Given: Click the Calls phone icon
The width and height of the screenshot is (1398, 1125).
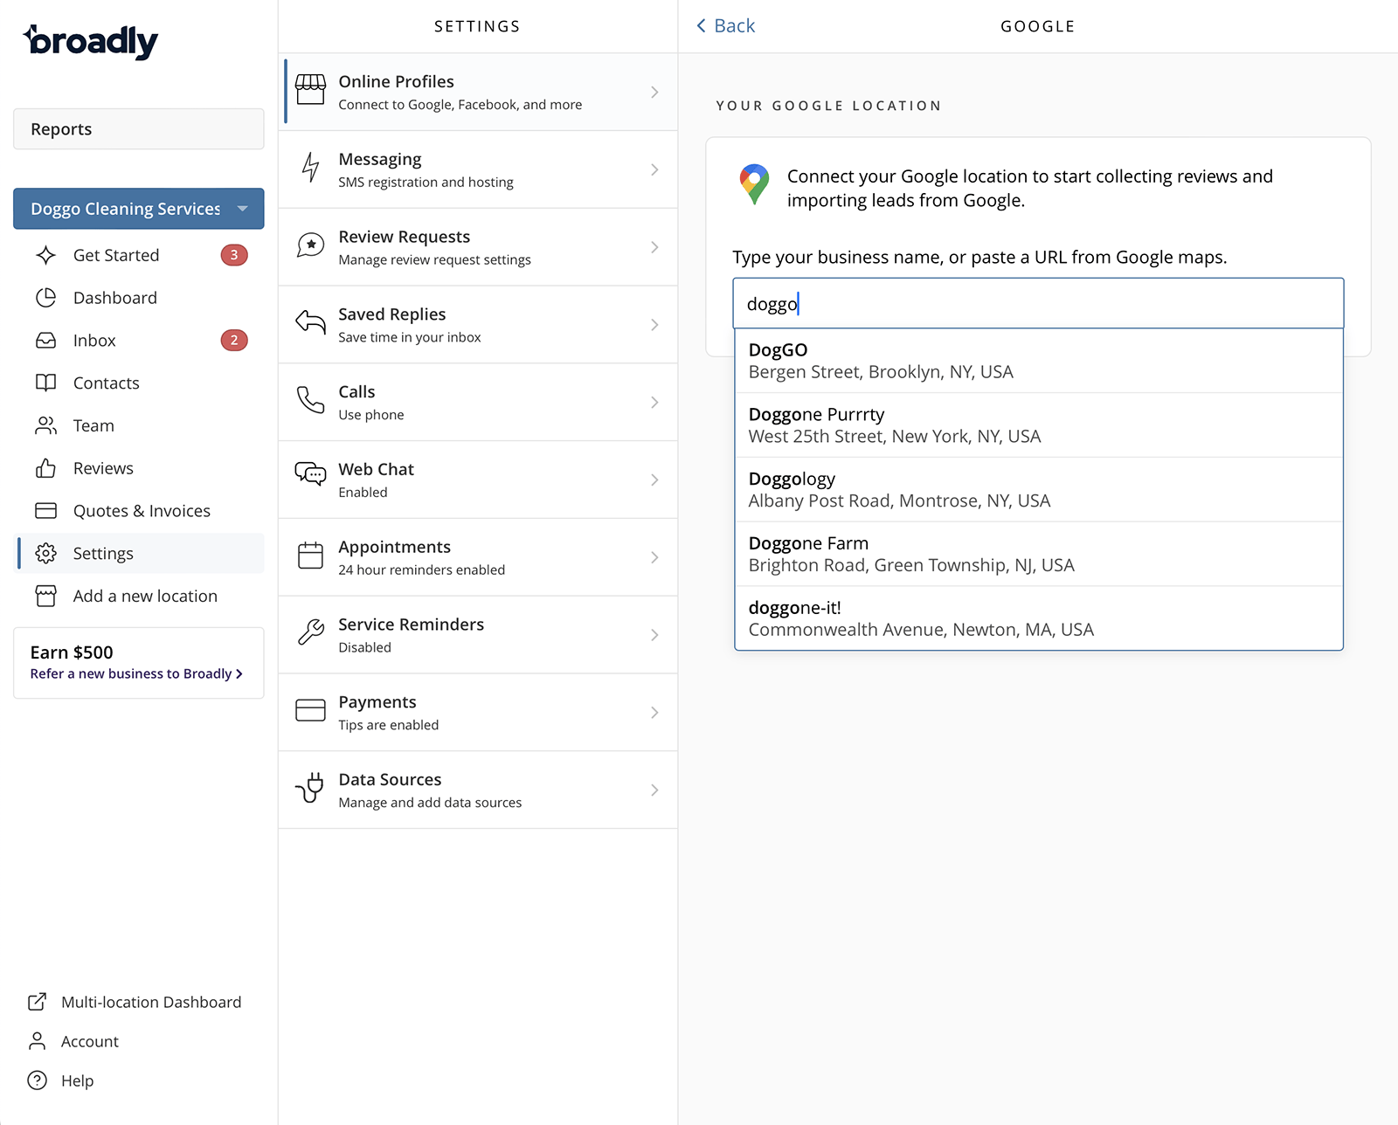Looking at the screenshot, I should (x=311, y=400).
